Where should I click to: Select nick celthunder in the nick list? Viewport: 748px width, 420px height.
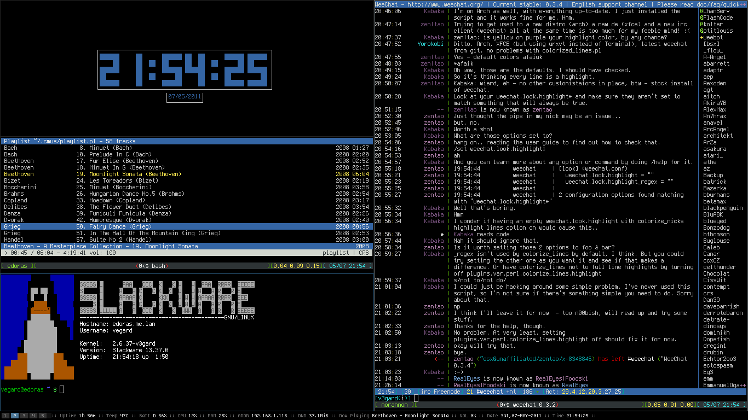(x=720, y=267)
